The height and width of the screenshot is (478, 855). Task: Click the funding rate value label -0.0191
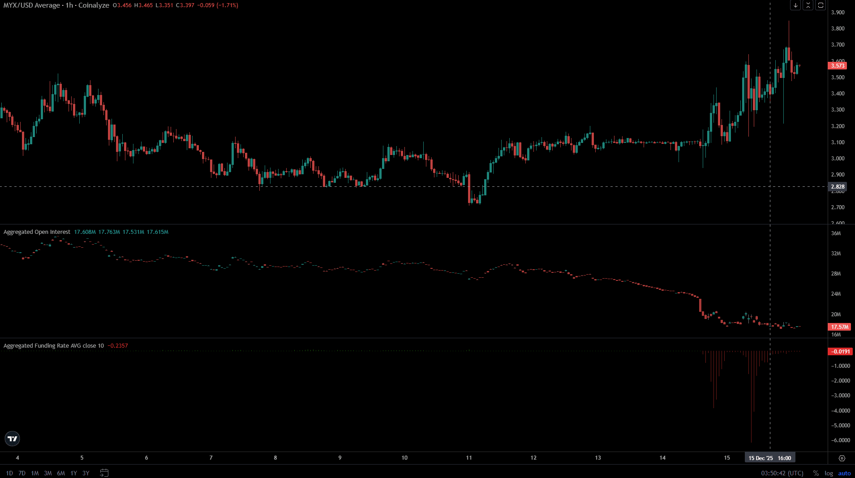coord(840,352)
